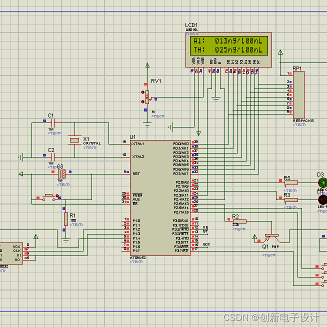Click the RV1 reference label
The image size is (327, 327).
pos(156,81)
